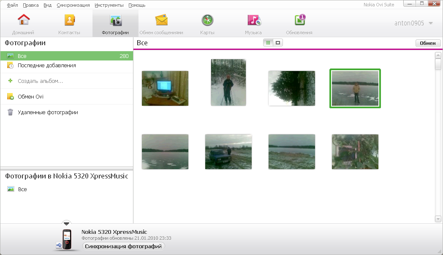Select the Все album with 280 photos
Screen dimensions: 443x255
click(x=67, y=56)
